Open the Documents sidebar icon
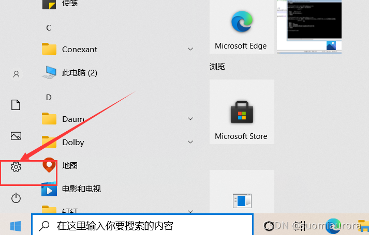 pos(16,105)
